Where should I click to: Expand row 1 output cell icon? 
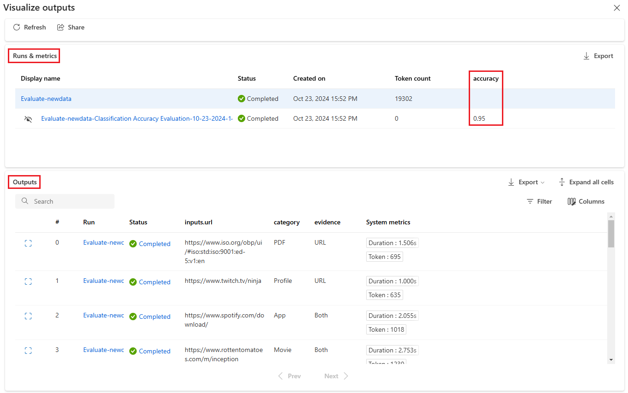coord(28,282)
